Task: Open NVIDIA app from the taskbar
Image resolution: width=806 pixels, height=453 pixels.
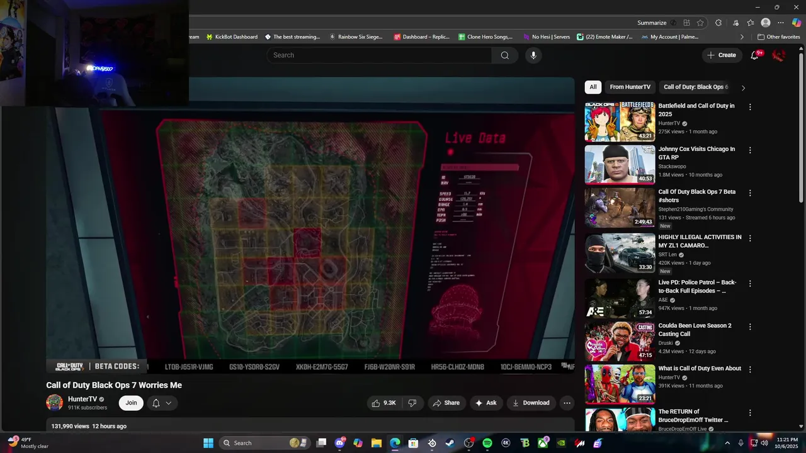Action: pos(561,443)
